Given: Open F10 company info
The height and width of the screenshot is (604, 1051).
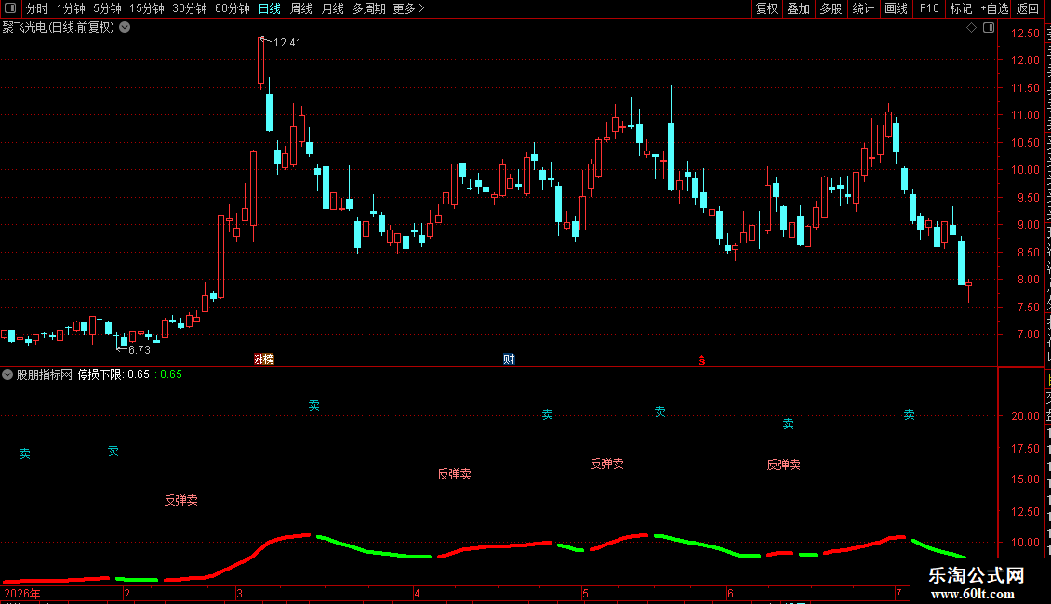Looking at the screenshot, I should coord(929,8).
